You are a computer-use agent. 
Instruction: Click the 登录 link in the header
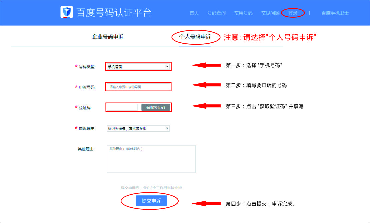pyautogui.click(x=293, y=13)
